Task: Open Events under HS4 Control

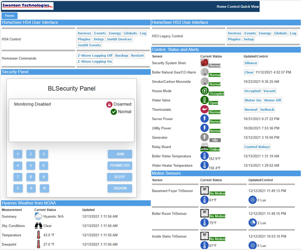Action: click(x=100, y=33)
